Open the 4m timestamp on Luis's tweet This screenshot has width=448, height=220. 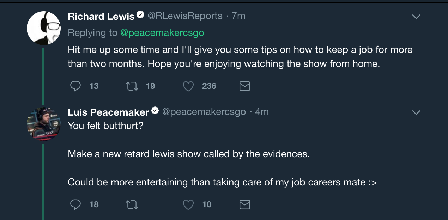(x=262, y=112)
